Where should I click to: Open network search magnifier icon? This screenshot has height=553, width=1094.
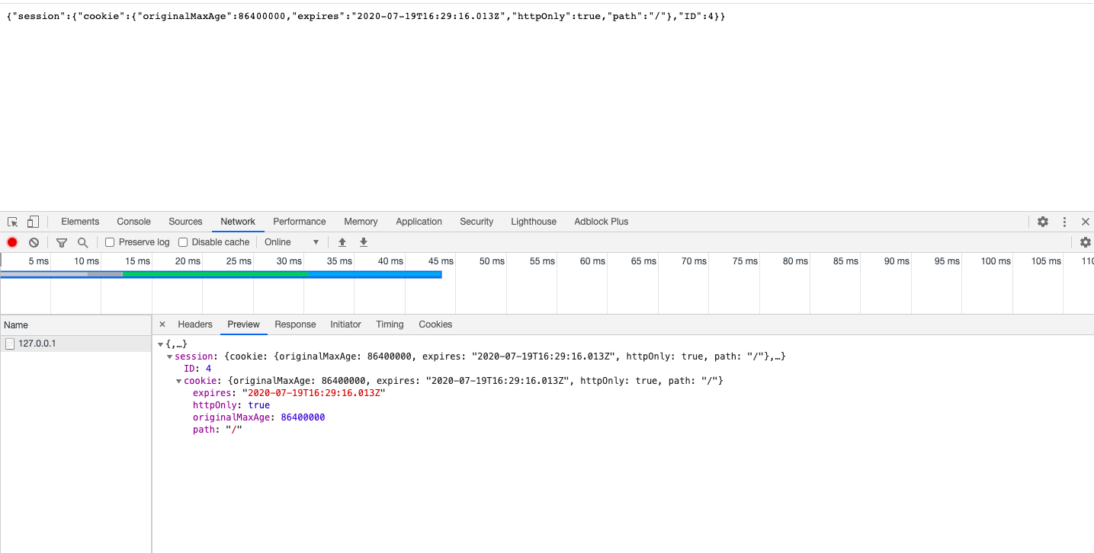(x=82, y=242)
